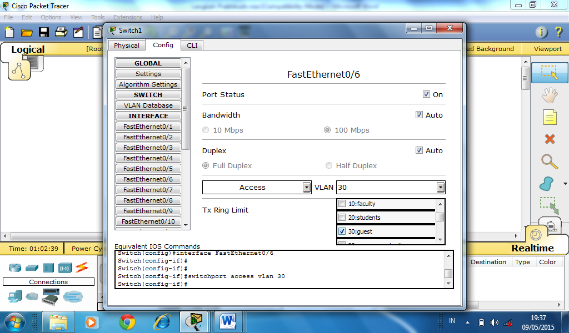The width and height of the screenshot is (569, 333).
Task: Switch to the Physical tab
Action: point(127,46)
